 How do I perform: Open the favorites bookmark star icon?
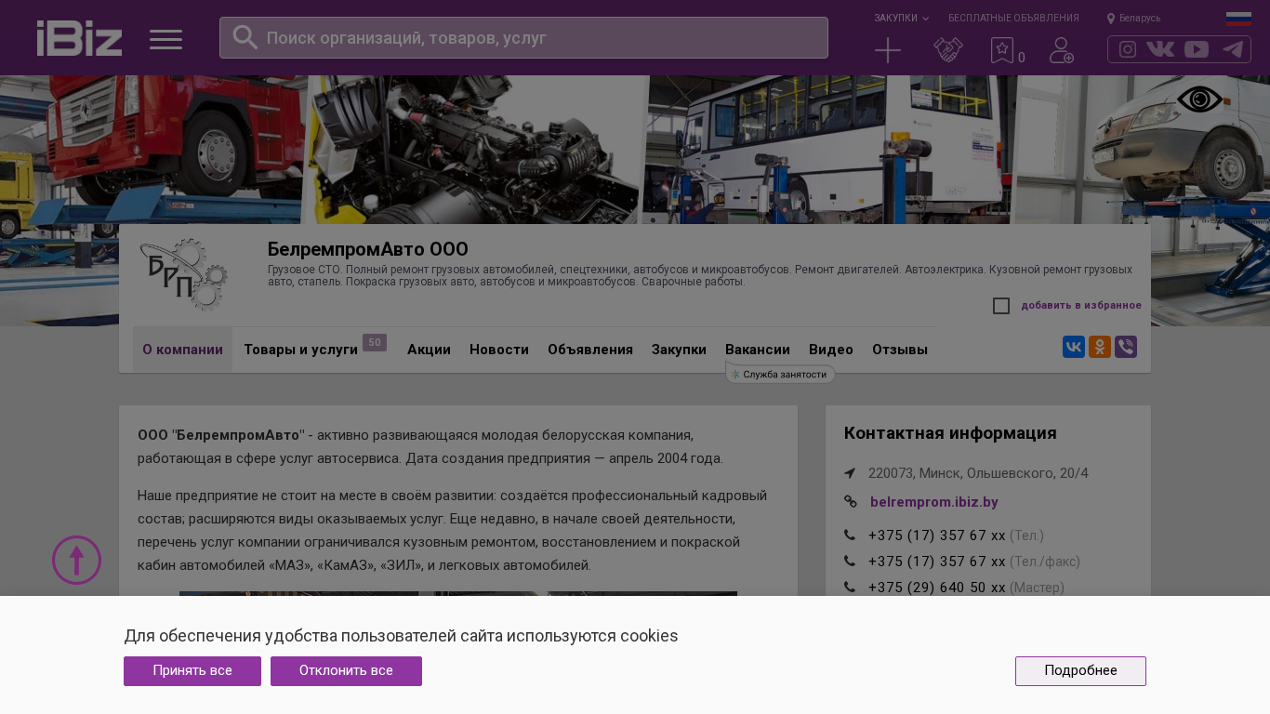pyautogui.click(x=1002, y=50)
